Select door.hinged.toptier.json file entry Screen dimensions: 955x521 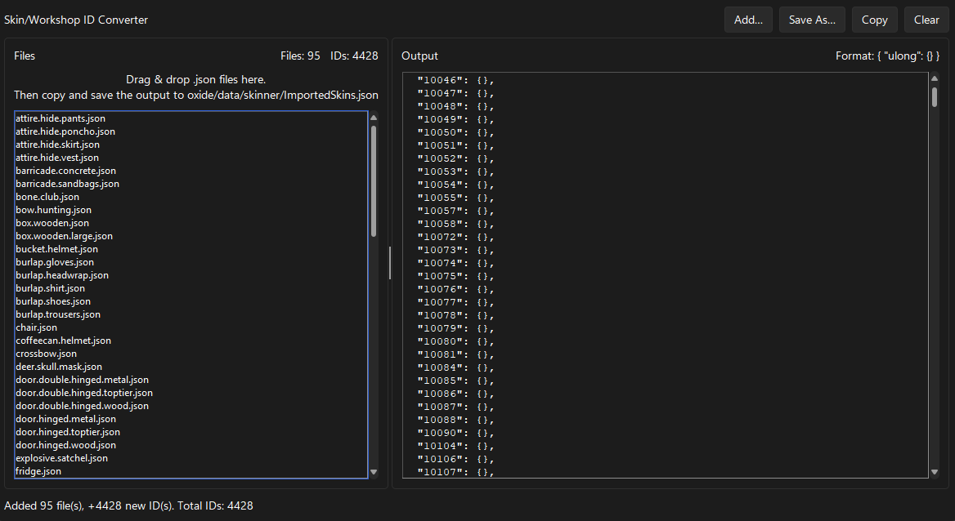68,432
